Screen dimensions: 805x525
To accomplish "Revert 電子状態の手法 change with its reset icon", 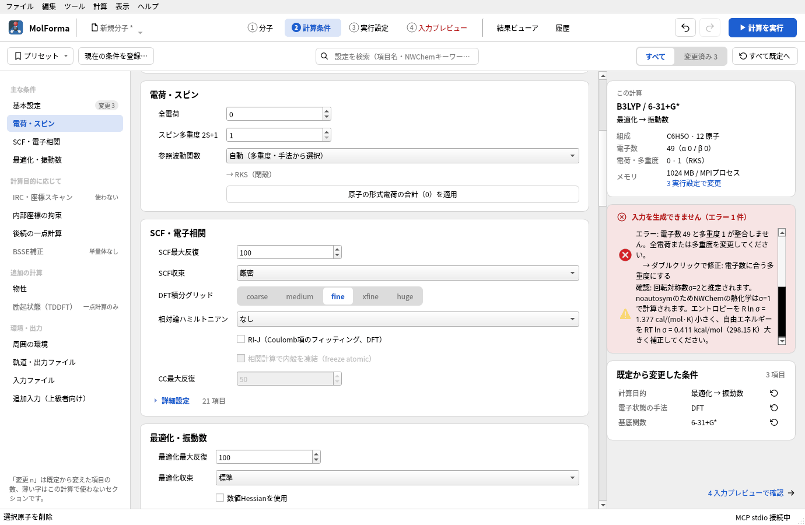I will point(774,408).
